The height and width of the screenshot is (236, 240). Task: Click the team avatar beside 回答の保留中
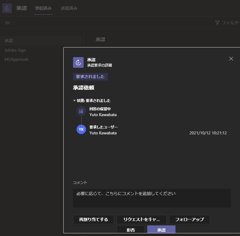point(81,111)
